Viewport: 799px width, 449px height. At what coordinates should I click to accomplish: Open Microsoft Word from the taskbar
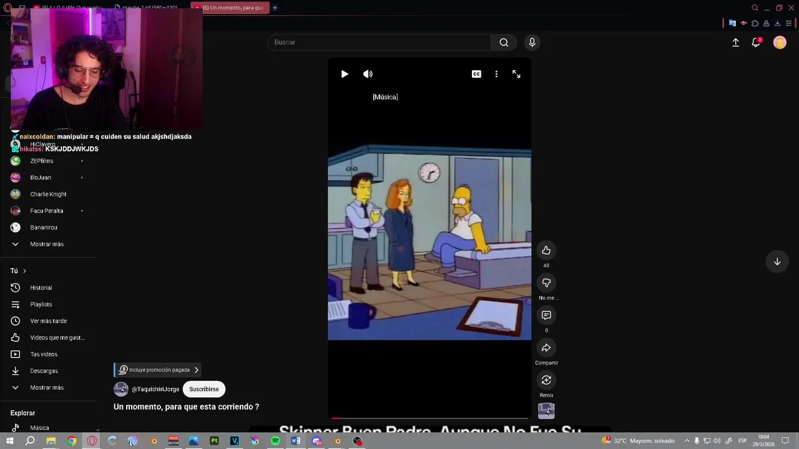click(x=296, y=441)
